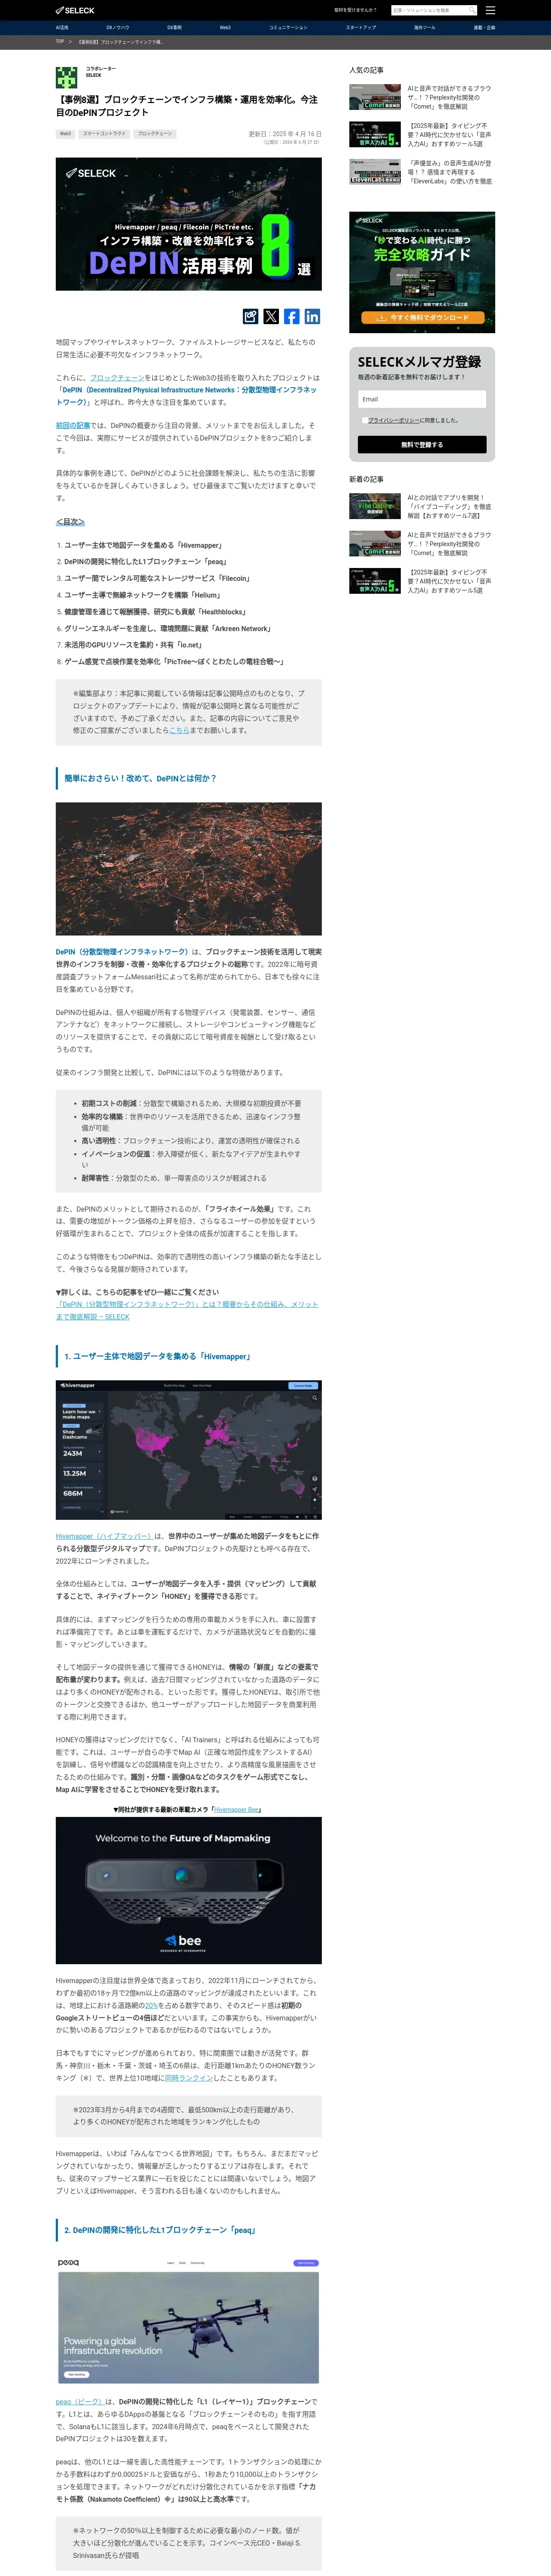Open the Hivemapper Bee camera link
Image resolution: width=551 pixels, height=2576 pixels.
click(x=237, y=1810)
